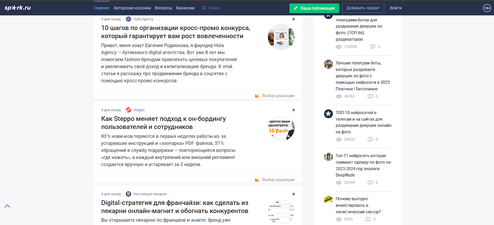494x225 pixels.
Task: Toggle favorite star on Steppo article
Action: [294, 110]
